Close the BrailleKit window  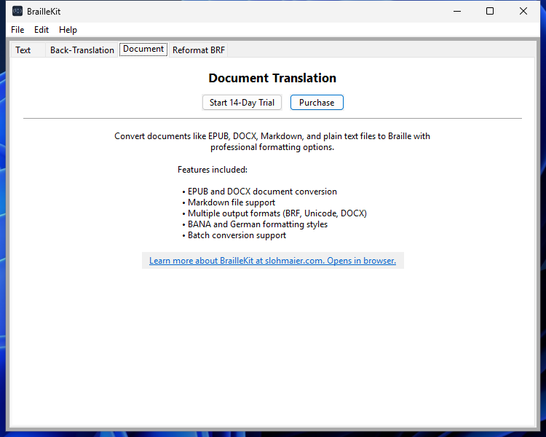tap(523, 11)
